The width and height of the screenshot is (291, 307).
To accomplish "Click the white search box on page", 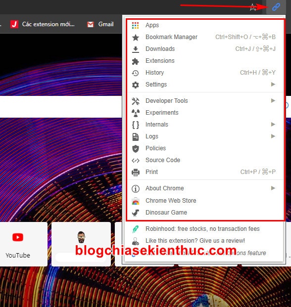I will tap(61, 107).
